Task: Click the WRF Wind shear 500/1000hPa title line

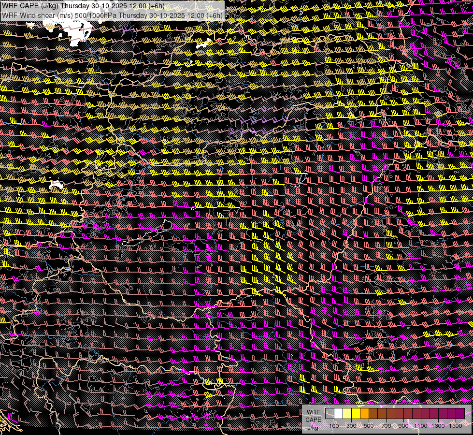Action: [x=112, y=15]
